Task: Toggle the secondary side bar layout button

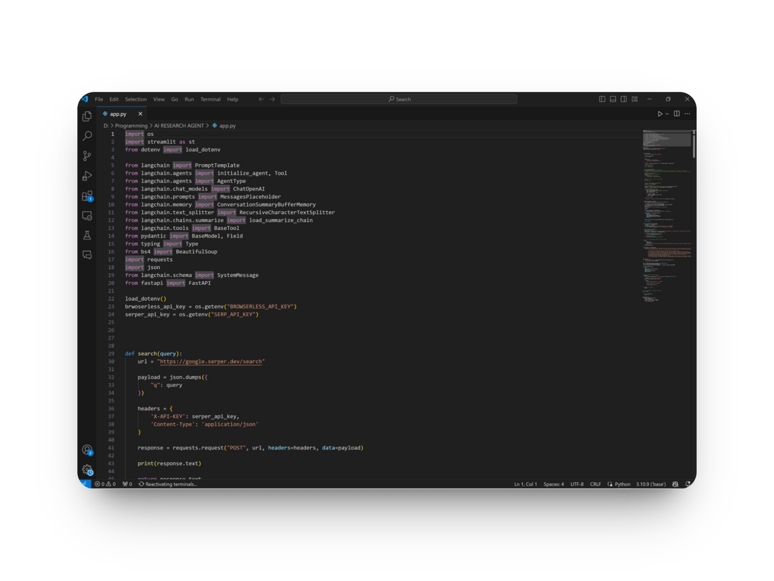Action: click(624, 99)
